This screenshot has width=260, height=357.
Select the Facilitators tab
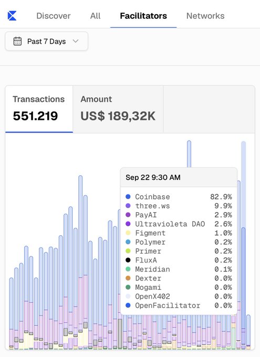pyautogui.click(x=143, y=16)
